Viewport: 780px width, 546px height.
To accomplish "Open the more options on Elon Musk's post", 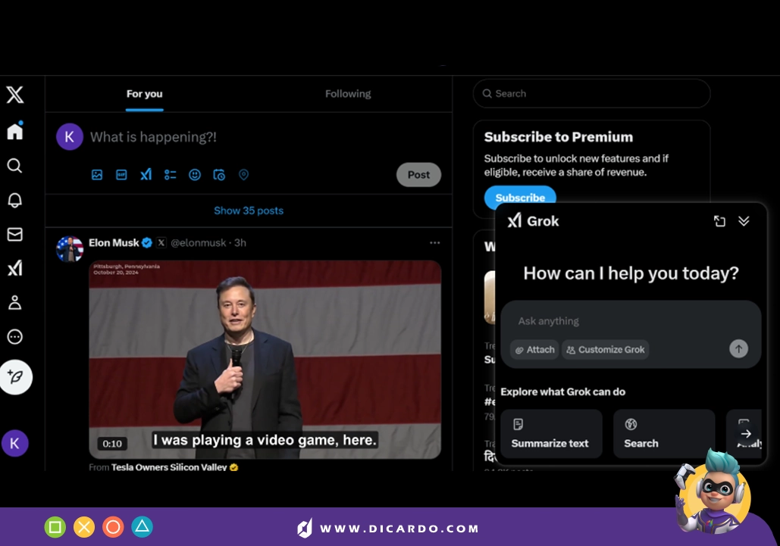I will (x=435, y=243).
